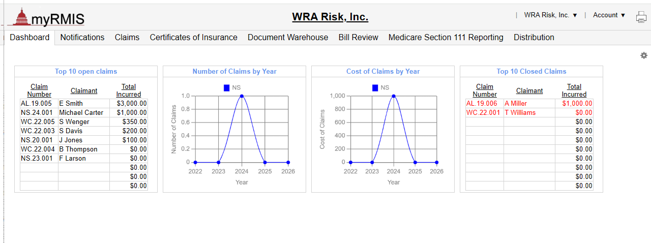Select the Bill Review tab
The height and width of the screenshot is (243, 651).
(x=358, y=38)
